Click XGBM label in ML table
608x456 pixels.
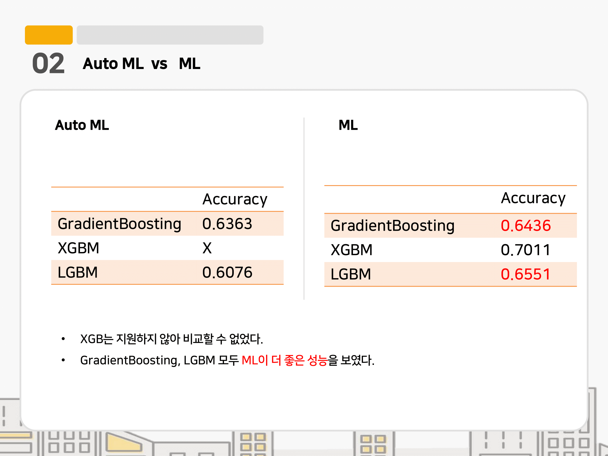[351, 250]
